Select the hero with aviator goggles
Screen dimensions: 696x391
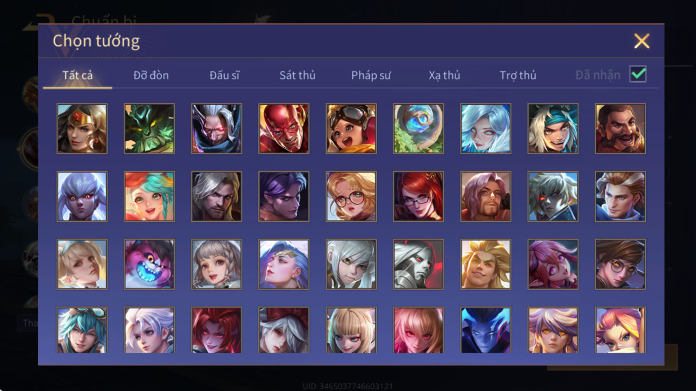[351, 129]
